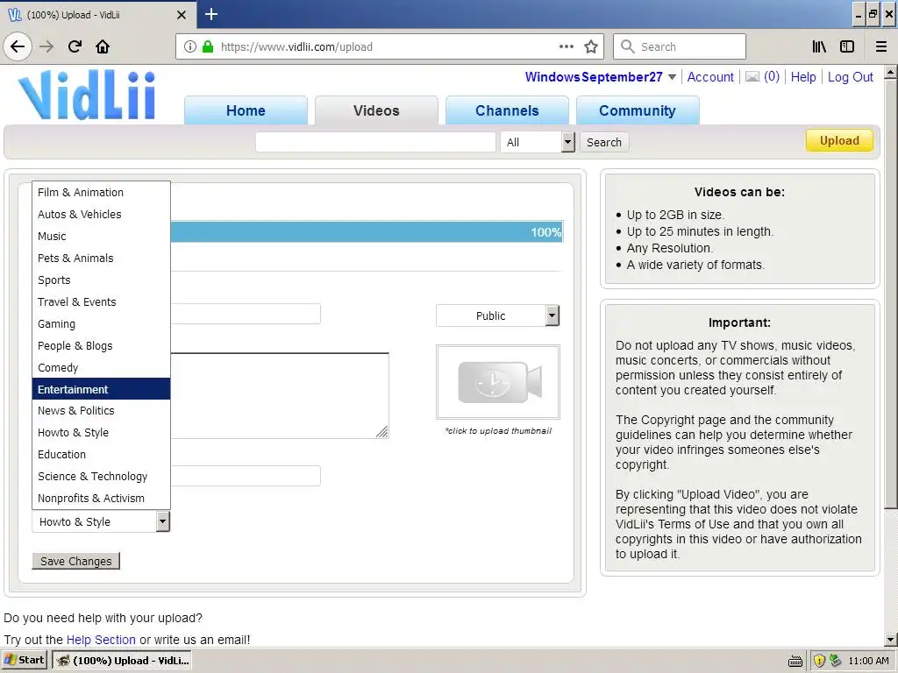This screenshot has width=898, height=673.
Task: Close the Upload - VidLii tab
Action: pos(182,15)
